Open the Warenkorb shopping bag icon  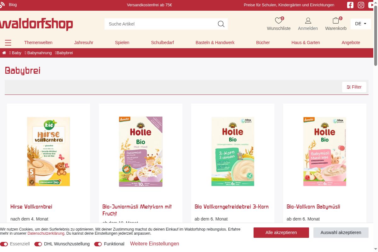[x=336, y=20]
